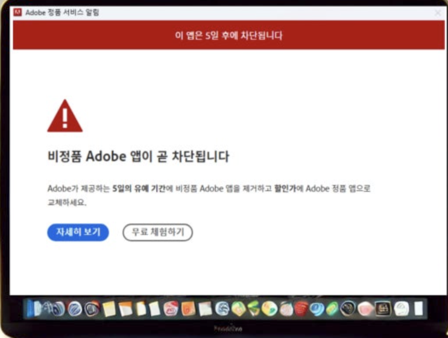Click the red banner text 이 앱은 5일 후에 차단됩니다
This screenshot has width=448, height=338.
tap(229, 36)
